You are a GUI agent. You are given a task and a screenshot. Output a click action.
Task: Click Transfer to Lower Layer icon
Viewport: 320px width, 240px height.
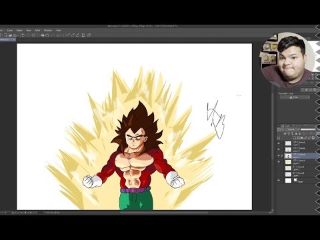tap(305, 138)
